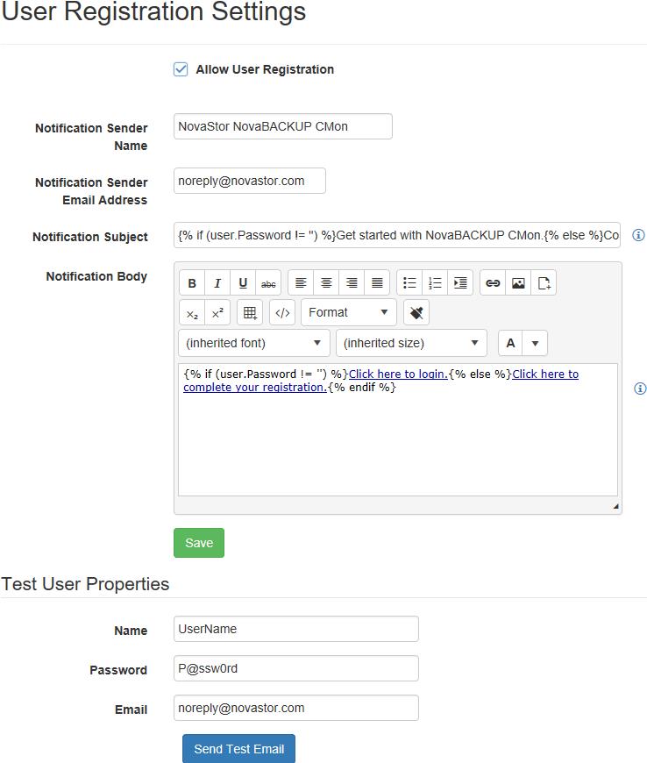
Task: Click the 'Test User Properties' heading
Action: click(85, 584)
